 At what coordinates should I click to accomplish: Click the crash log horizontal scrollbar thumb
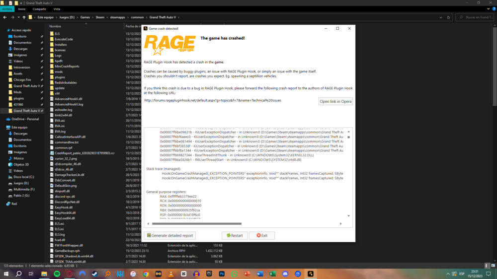tap(196, 223)
